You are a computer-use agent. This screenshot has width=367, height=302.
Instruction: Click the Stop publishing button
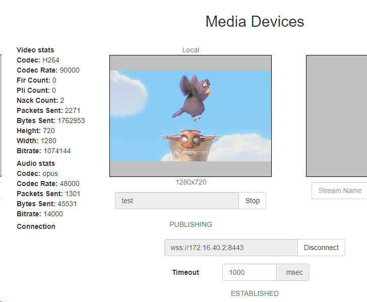pos(252,201)
